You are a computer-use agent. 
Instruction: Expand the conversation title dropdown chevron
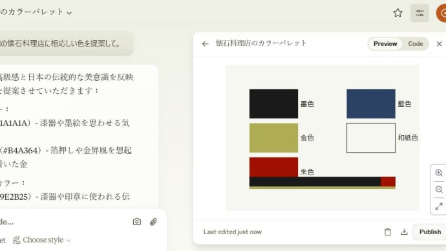[69, 13]
